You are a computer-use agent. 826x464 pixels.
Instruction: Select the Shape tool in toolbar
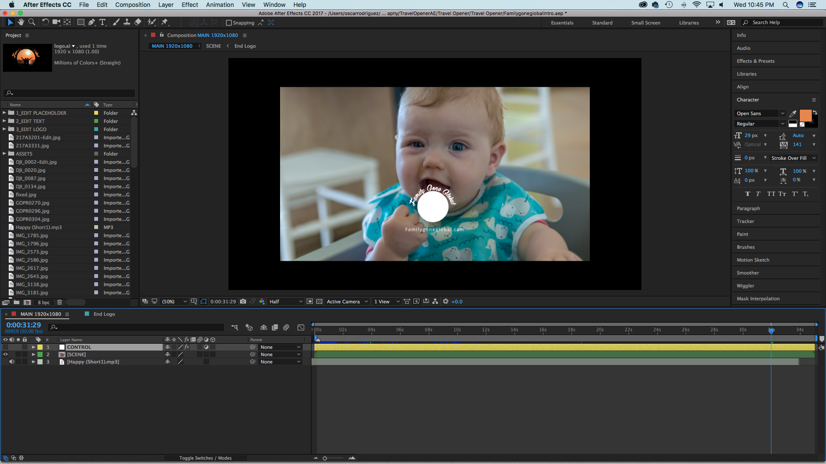(x=80, y=23)
